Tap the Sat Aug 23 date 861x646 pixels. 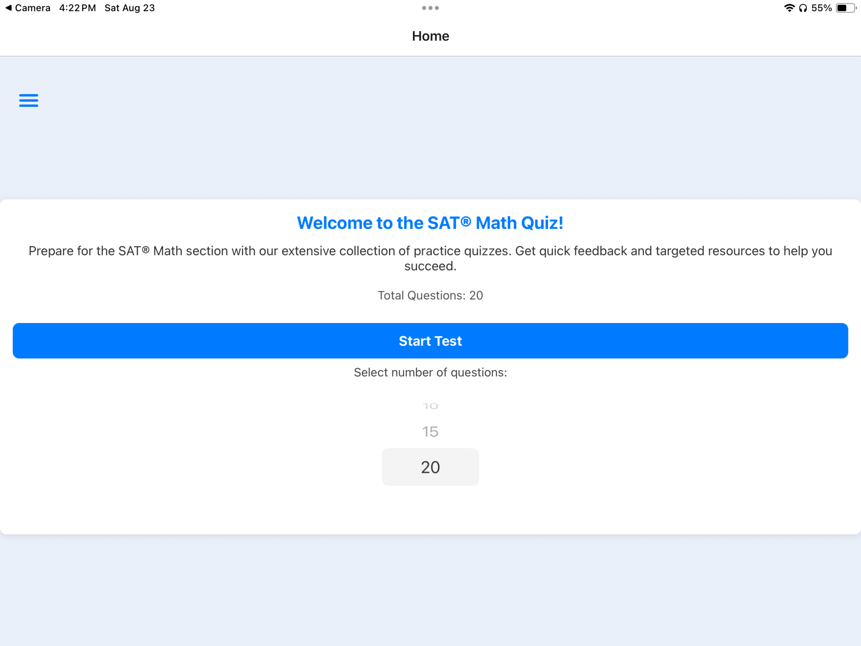point(130,8)
